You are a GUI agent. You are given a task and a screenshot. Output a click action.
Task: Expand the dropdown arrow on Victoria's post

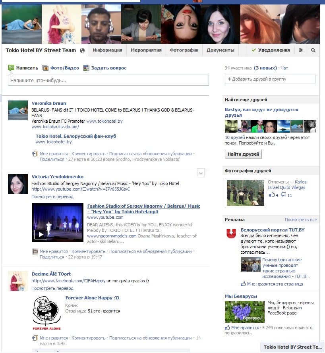coord(201,173)
